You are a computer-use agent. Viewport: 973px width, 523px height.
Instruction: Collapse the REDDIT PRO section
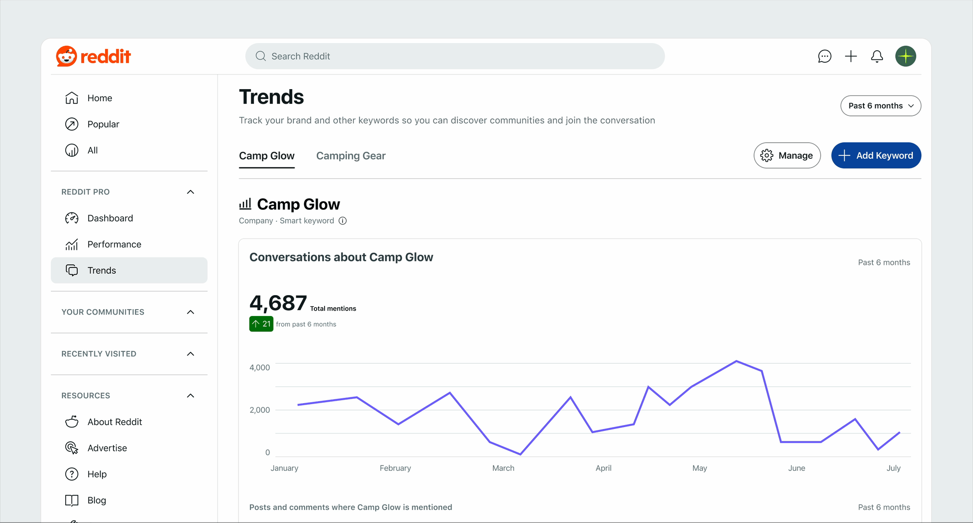point(190,191)
